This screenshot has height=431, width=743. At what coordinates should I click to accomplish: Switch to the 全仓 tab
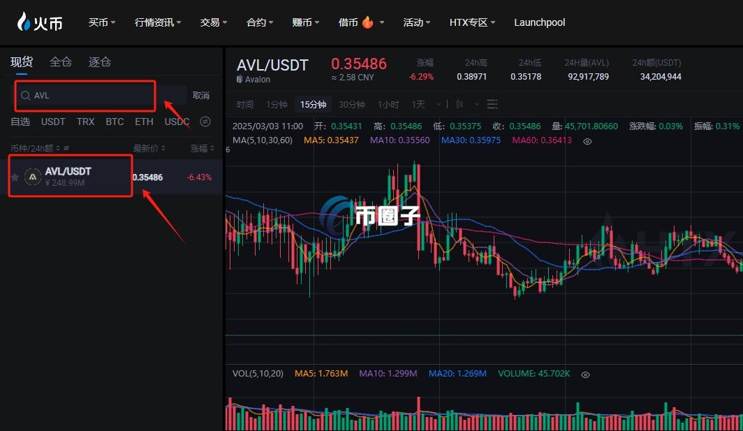(61, 61)
